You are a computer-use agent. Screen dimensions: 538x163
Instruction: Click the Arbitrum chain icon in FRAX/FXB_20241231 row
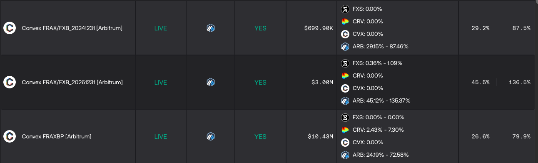pos(211,28)
